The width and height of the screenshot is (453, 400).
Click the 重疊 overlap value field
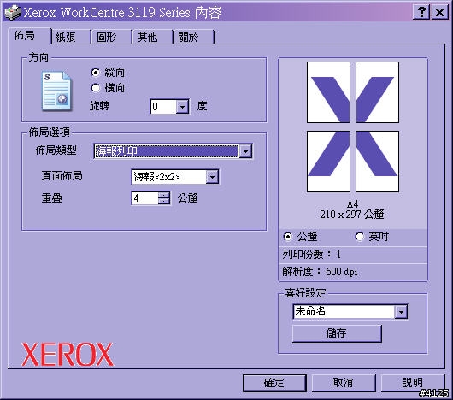tap(145, 198)
